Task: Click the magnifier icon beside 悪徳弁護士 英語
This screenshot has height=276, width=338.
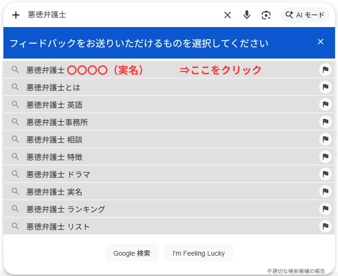Action: (15, 104)
